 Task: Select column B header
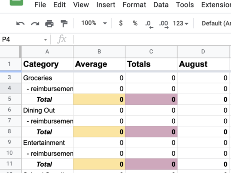(99, 52)
